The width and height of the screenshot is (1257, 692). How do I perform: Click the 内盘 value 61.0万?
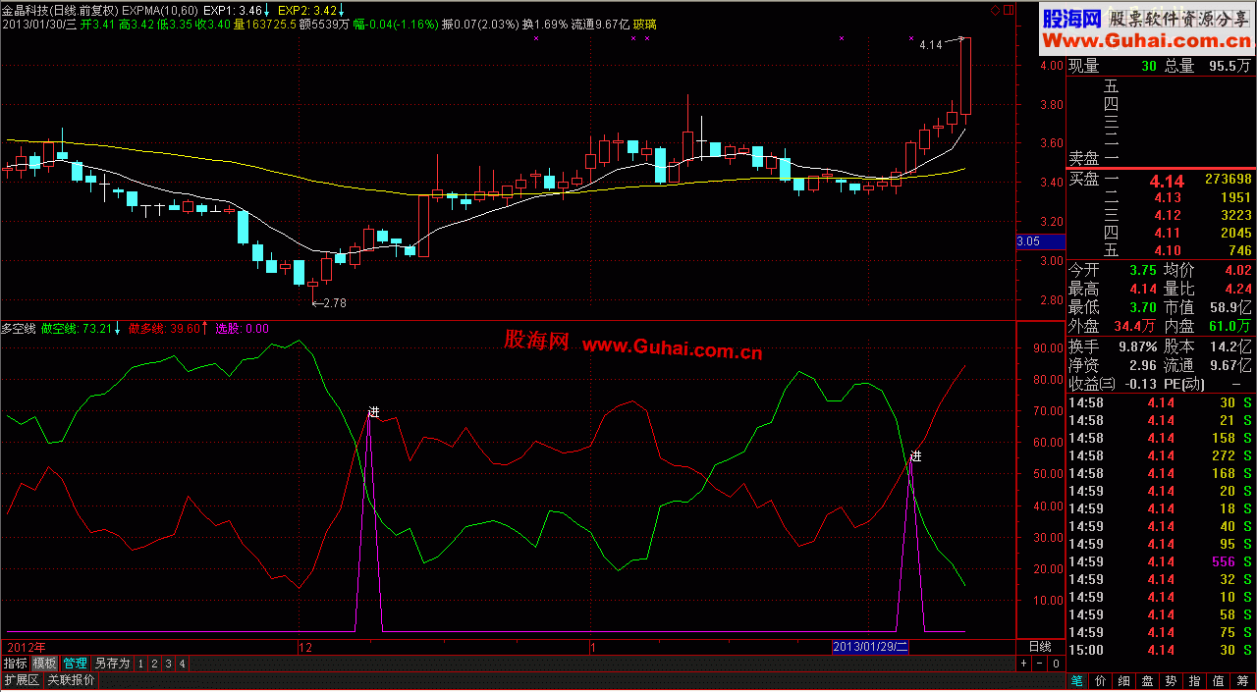[x=1231, y=326]
